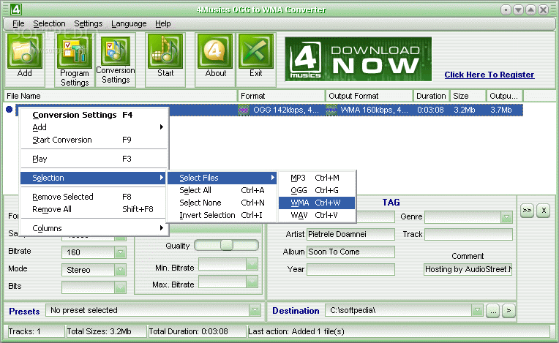Viewport: 559px width, 343px height.
Task: Click the Track input field
Action: pyautogui.click(x=468, y=234)
